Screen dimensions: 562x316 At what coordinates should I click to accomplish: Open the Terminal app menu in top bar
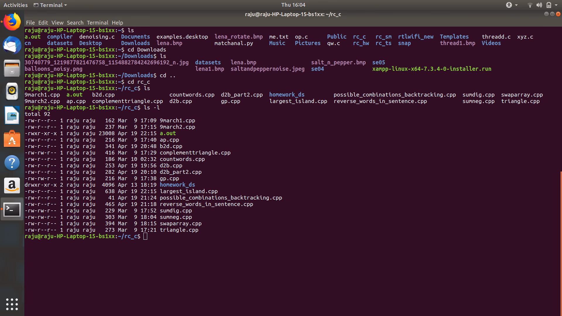pyautogui.click(x=50, y=5)
